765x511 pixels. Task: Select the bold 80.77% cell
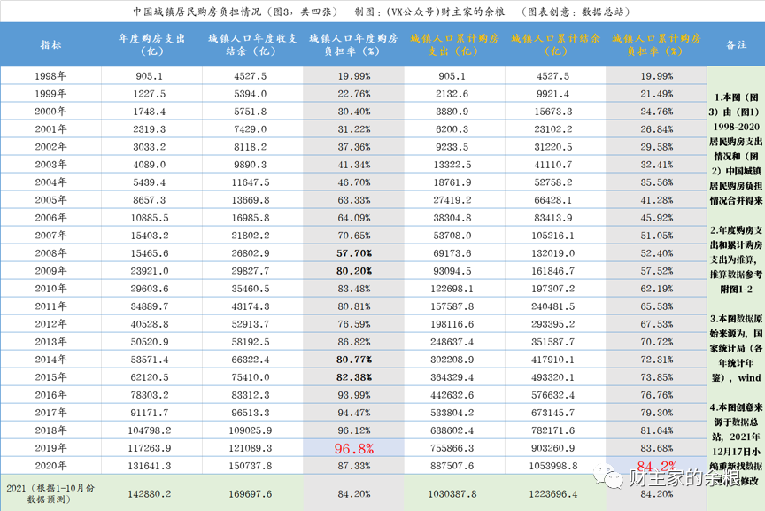[x=354, y=360]
